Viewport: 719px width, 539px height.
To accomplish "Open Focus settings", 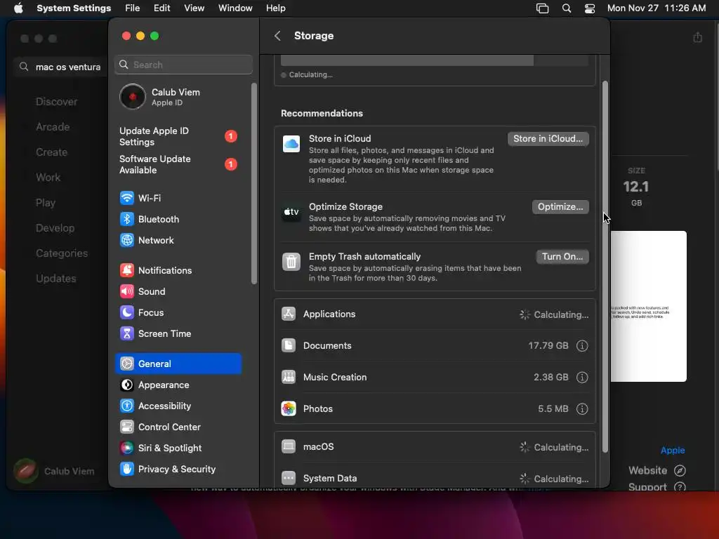I will [178, 312].
